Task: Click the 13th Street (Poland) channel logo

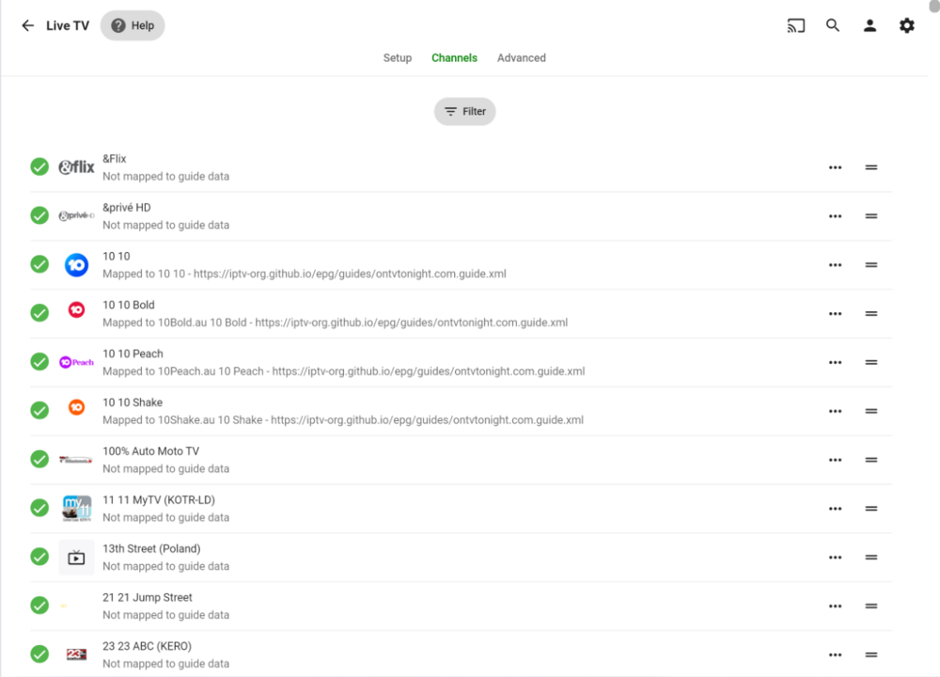Action: point(76,557)
